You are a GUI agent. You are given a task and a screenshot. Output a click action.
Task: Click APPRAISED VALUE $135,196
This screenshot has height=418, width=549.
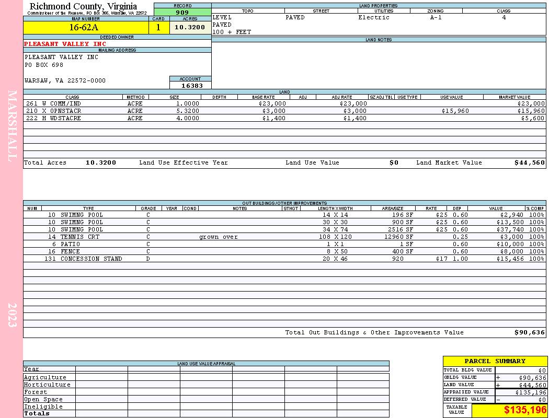click(531, 392)
